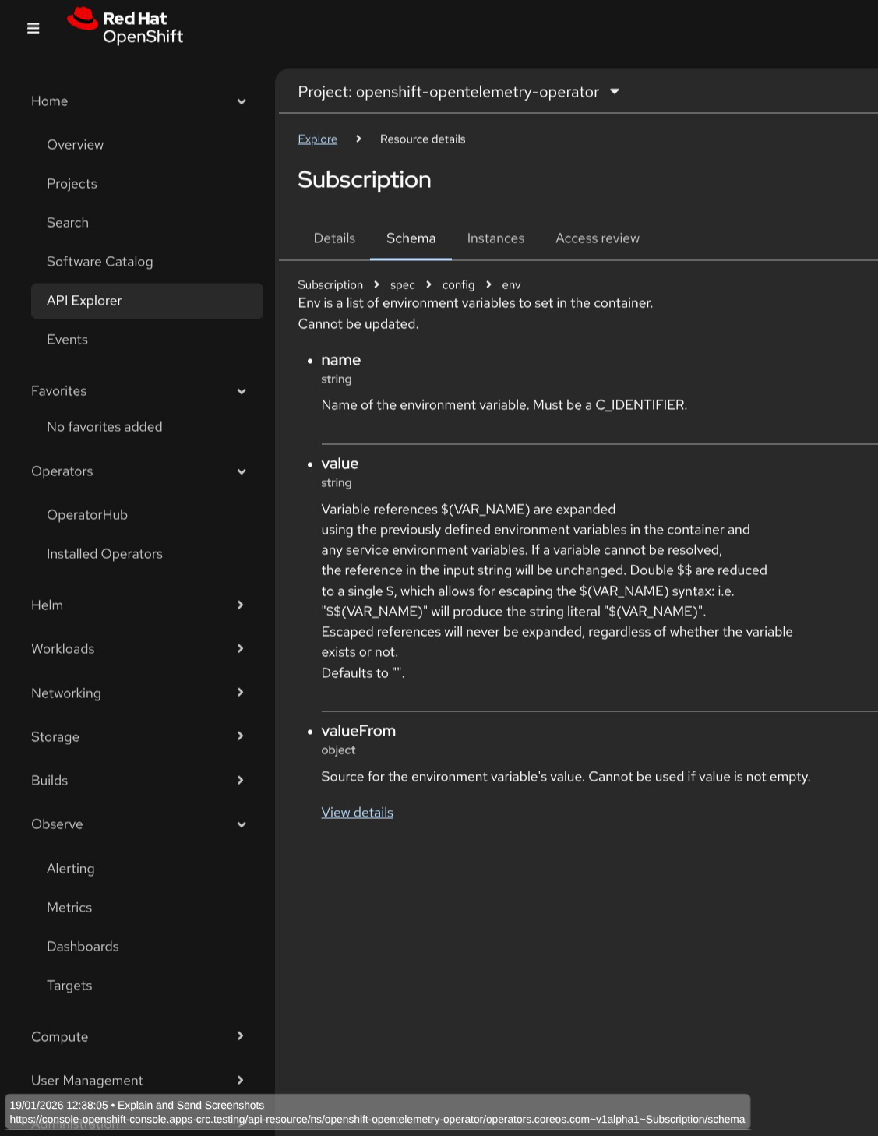The image size is (878, 1136).
Task: Expand the Networking section
Action: (x=139, y=693)
